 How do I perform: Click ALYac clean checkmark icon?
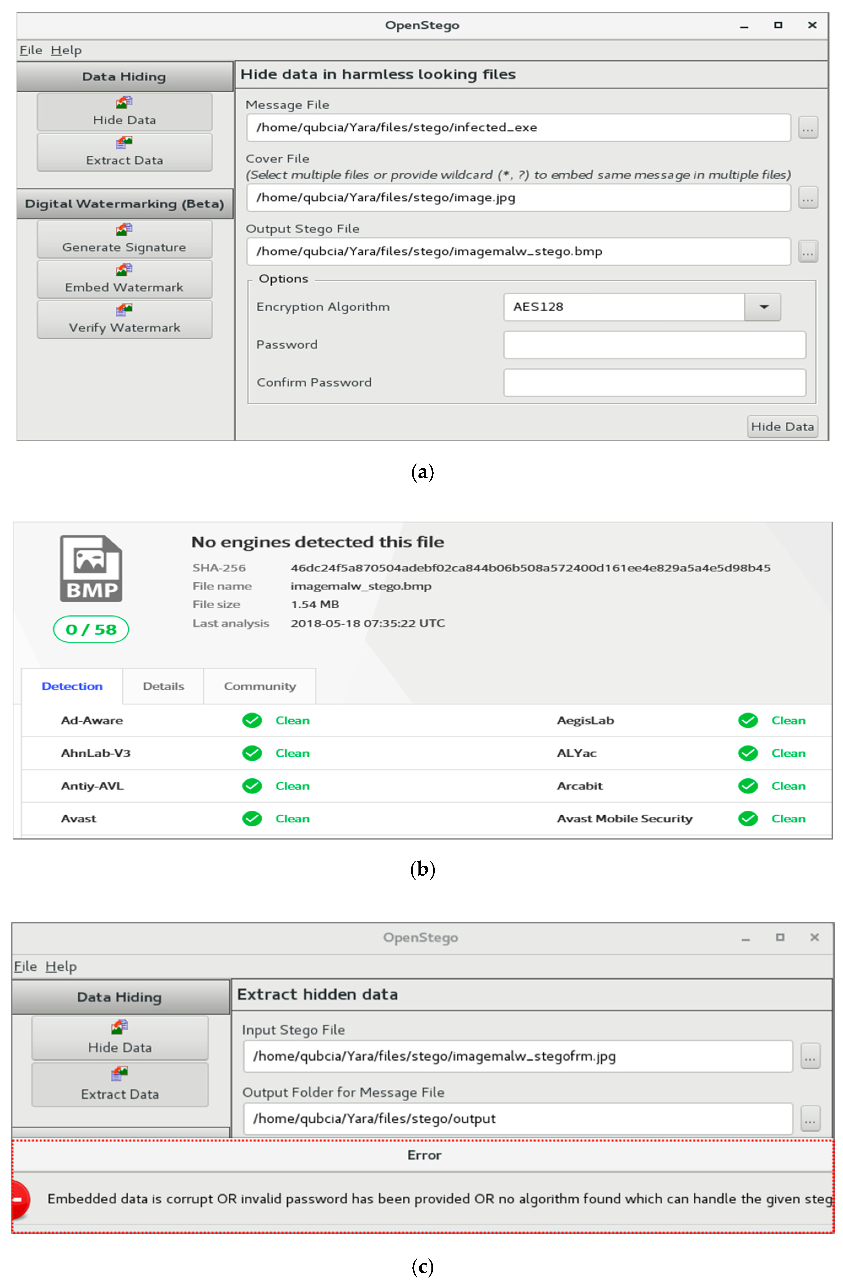coord(748,753)
